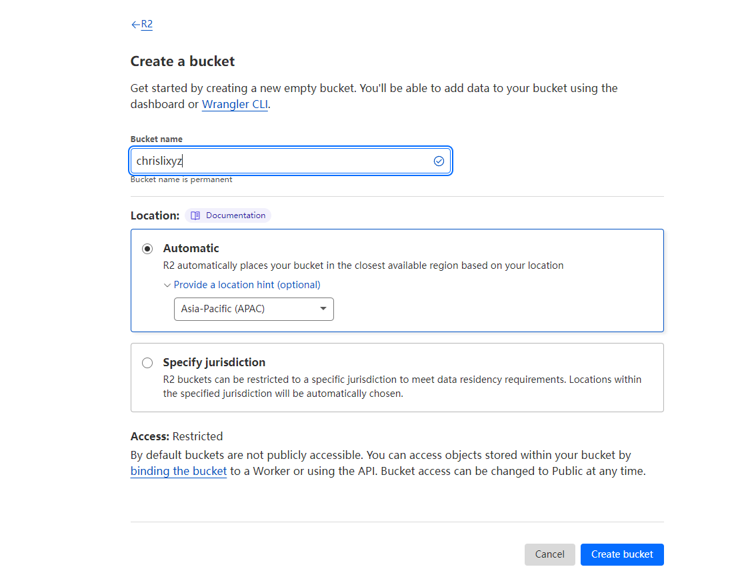Click the Automatic region placement description
The image size is (752, 569).
coord(363,265)
